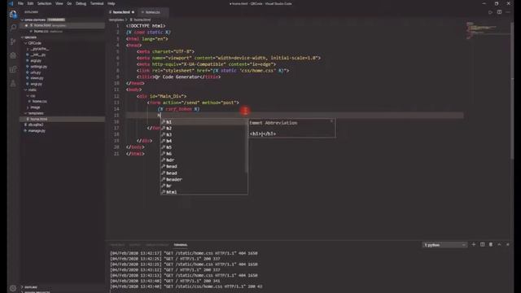Open the Source Control view
The image size is (521, 293).
[x=13, y=42]
